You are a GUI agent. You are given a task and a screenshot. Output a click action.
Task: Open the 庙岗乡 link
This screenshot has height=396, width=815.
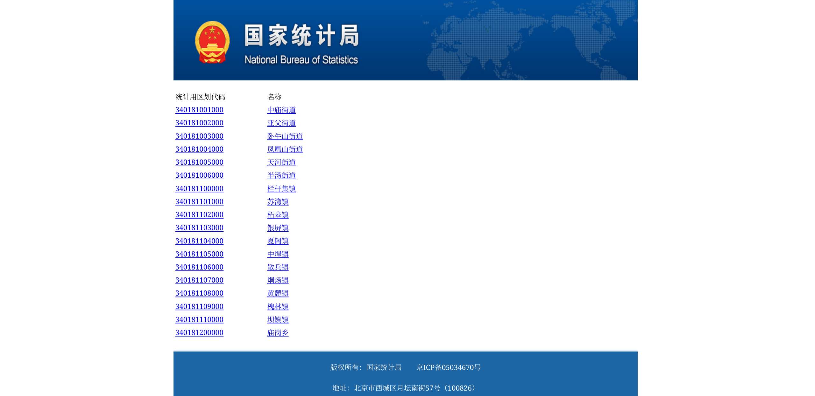(278, 333)
